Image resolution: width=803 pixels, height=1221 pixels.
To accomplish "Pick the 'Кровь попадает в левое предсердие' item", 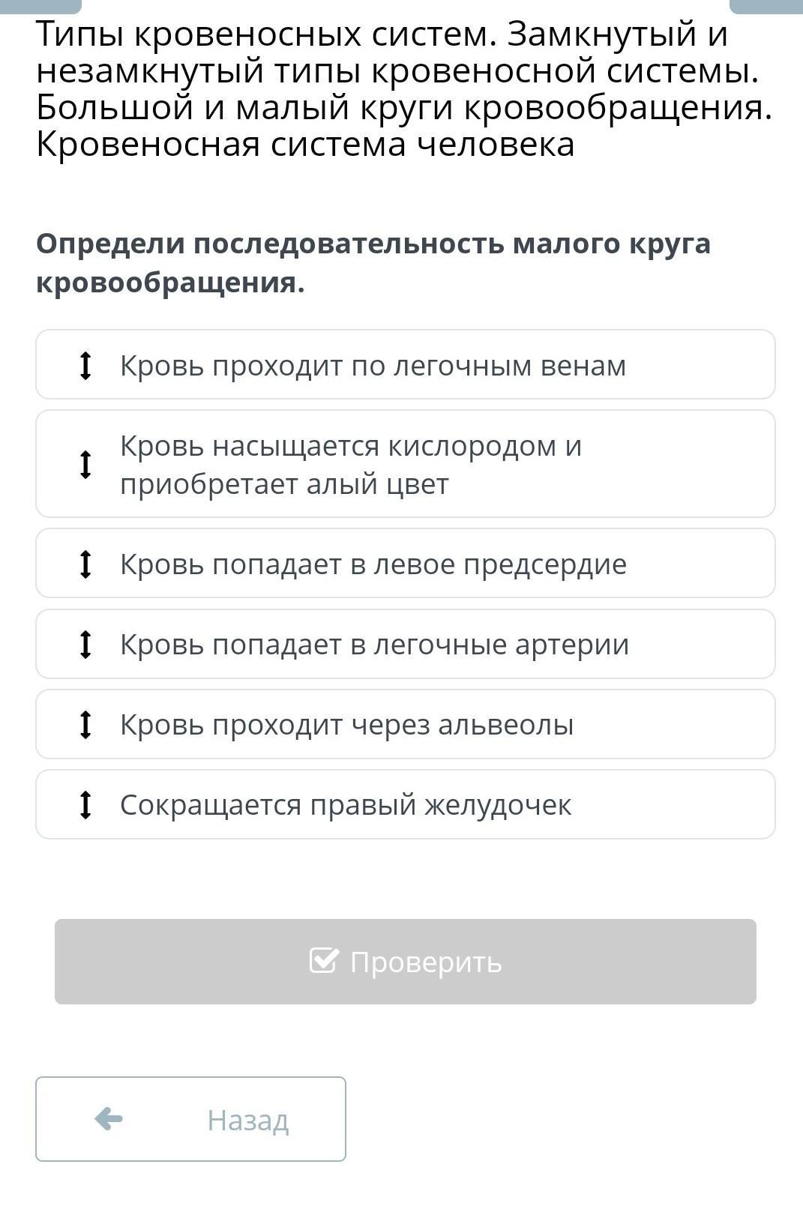I will click(373, 564).
